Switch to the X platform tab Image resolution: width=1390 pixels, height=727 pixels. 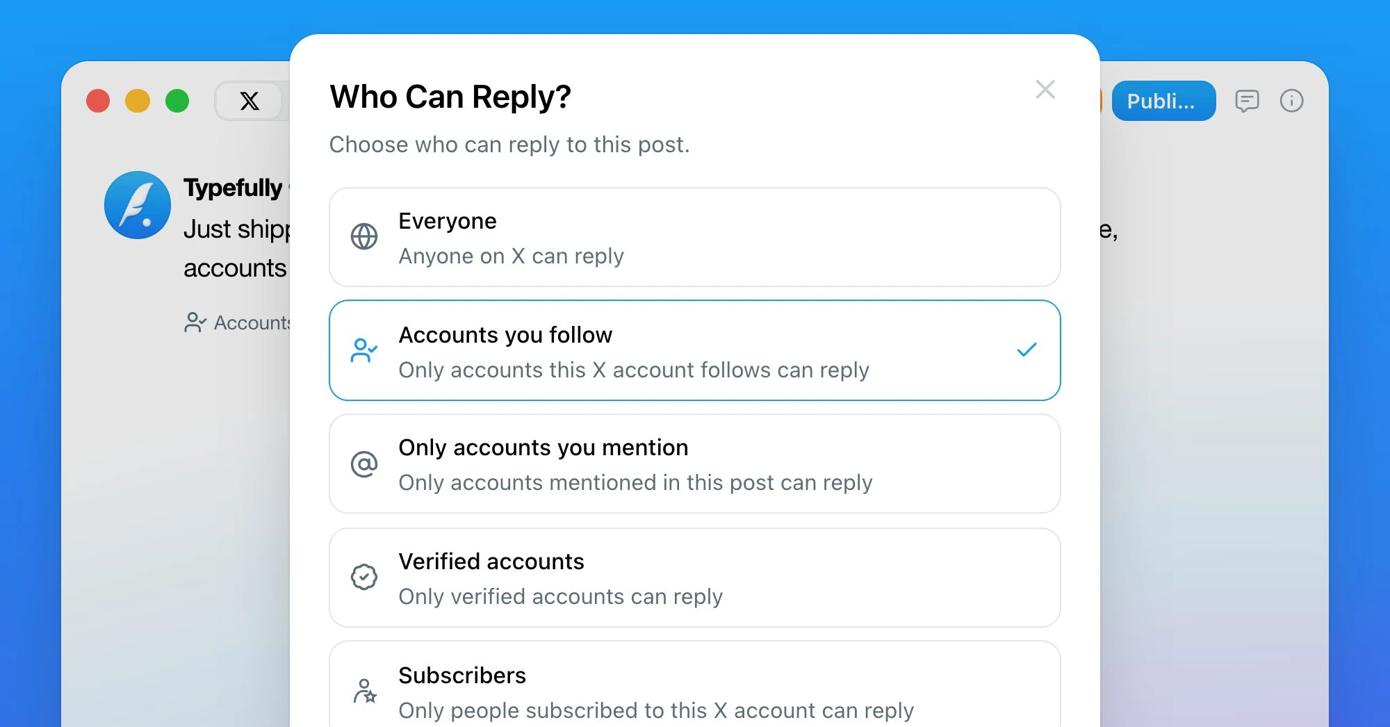[250, 101]
